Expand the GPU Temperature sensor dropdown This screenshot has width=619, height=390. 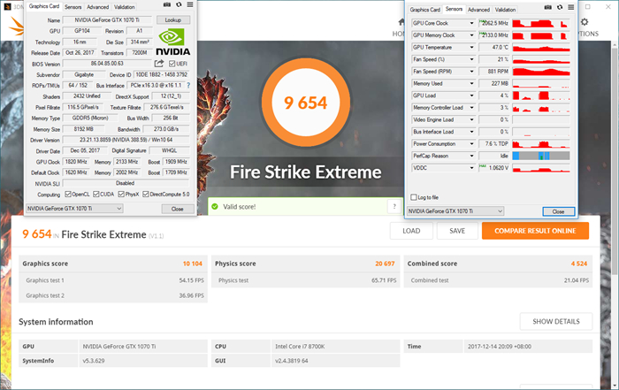[x=473, y=47]
